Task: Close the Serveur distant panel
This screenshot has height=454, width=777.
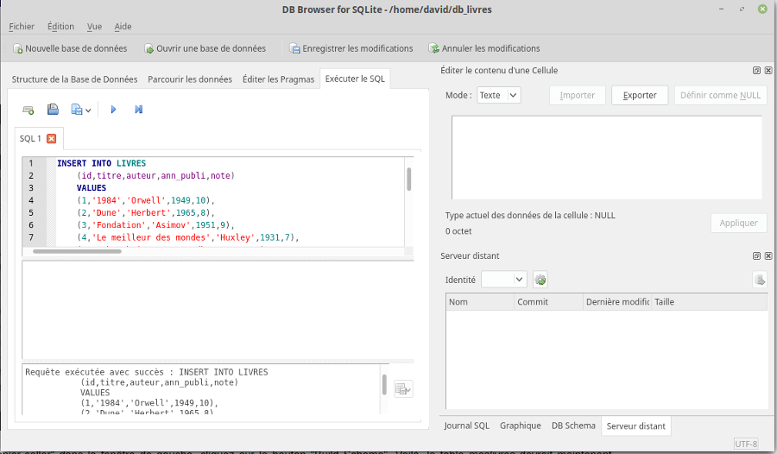Action: pos(768,256)
